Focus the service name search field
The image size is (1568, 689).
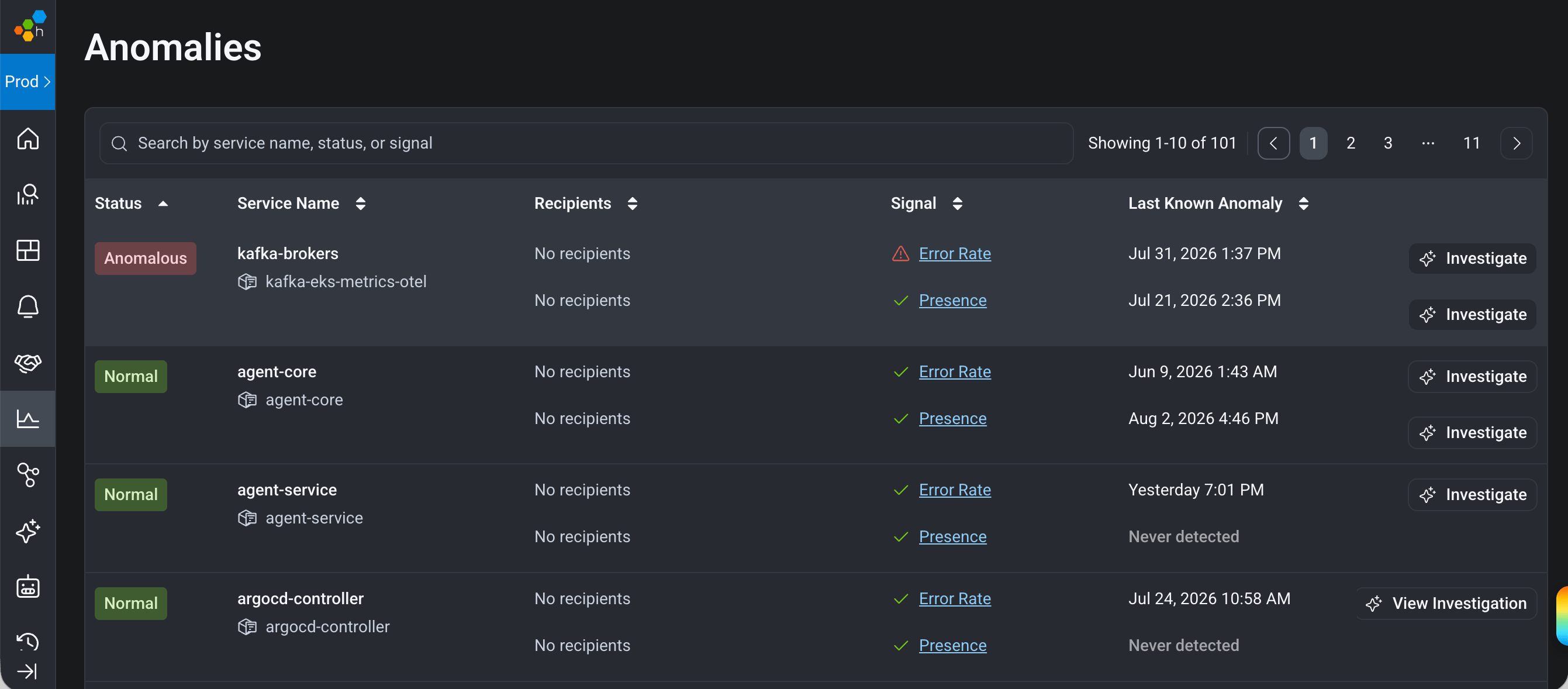[586, 143]
